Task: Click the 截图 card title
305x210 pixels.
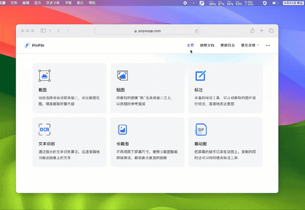Action: pyautogui.click(x=43, y=90)
